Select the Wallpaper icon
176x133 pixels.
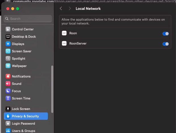tap(8, 66)
